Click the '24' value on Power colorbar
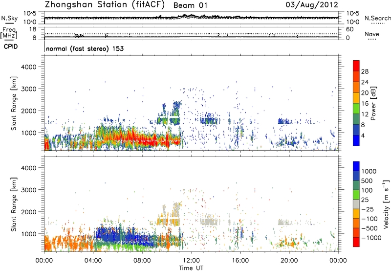Viewport: 391px width, 271px height. coord(365,82)
